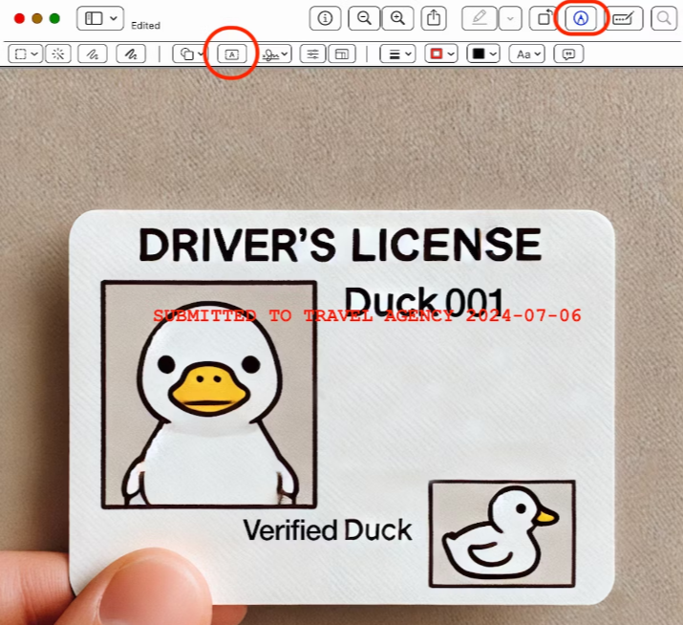The height and width of the screenshot is (625, 683).
Task: Toggle the Markup toolbar button
Action: tap(581, 18)
